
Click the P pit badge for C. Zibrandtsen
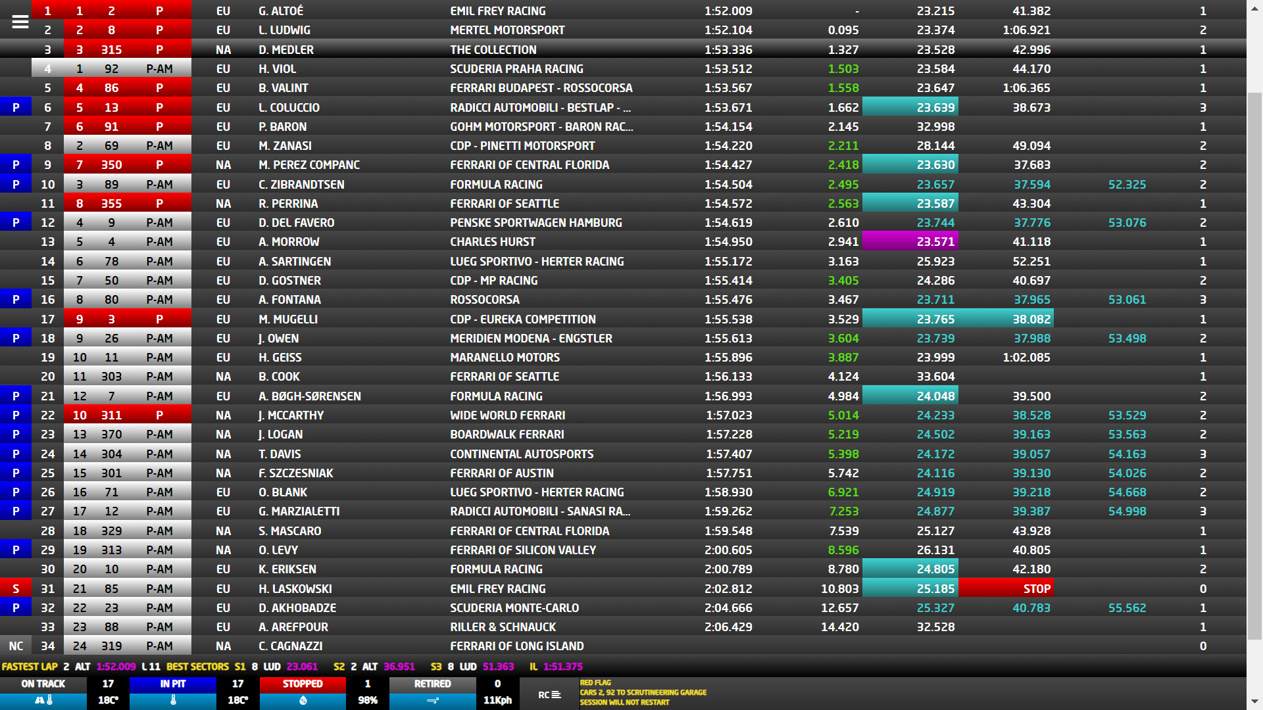click(x=16, y=184)
